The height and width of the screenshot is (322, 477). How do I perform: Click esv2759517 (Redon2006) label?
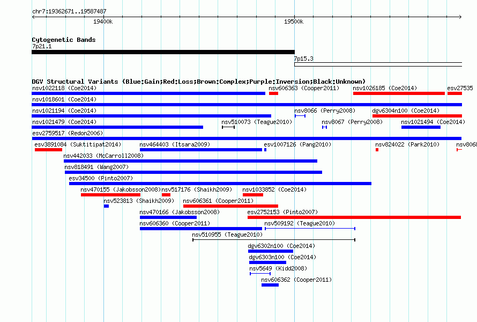click(68, 133)
